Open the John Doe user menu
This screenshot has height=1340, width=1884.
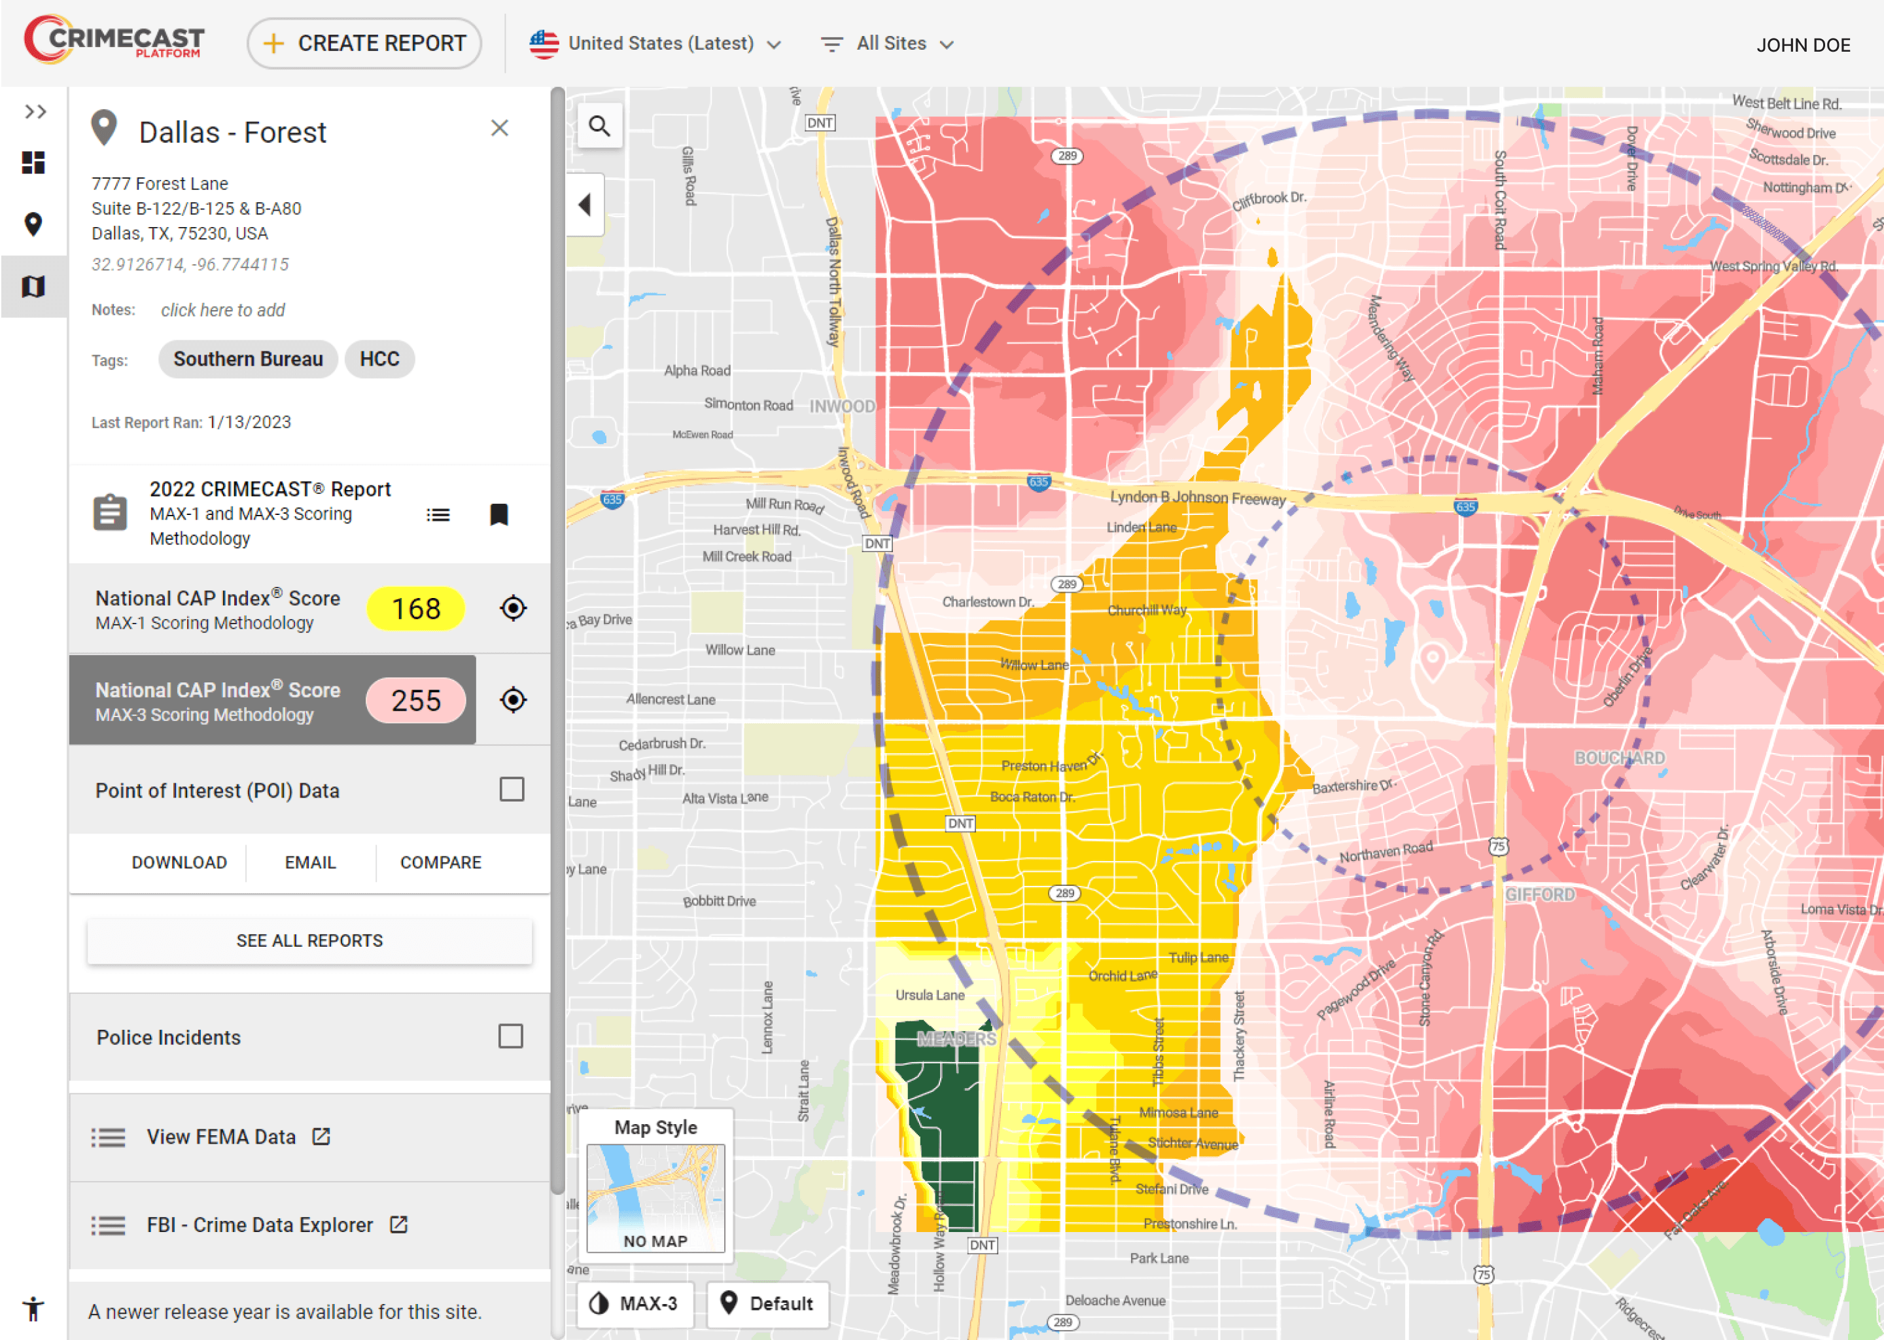point(1803,45)
